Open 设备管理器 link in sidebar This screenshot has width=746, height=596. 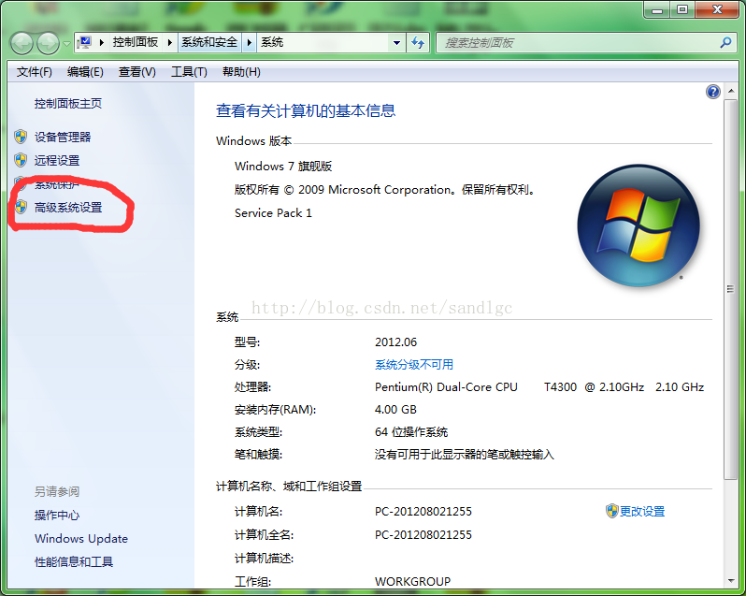63,138
